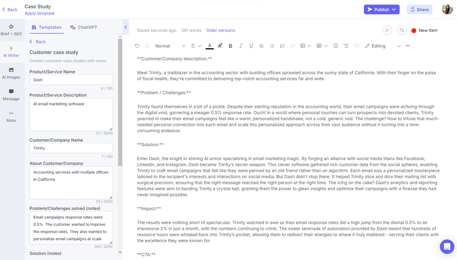This screenshot has width=457, height=260.
Task: Open the New Item status selector
Action: coord(425,30)
